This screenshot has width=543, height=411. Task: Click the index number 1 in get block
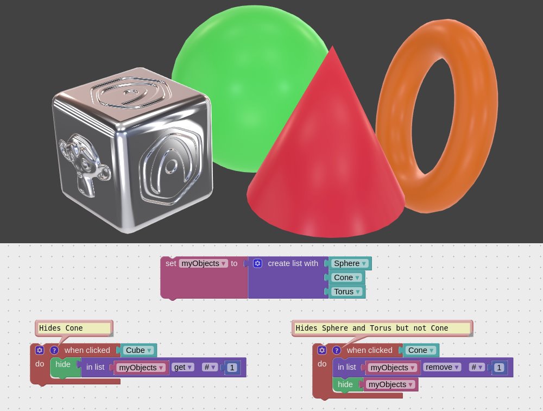tap(232, 368)
